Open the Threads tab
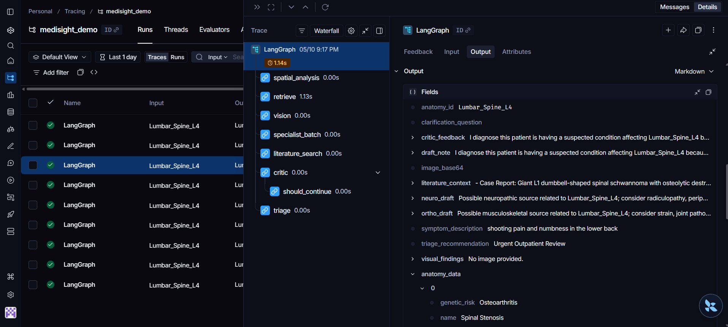Image resolution: width=728 pixels, height=327 pixels. (176, 30)
